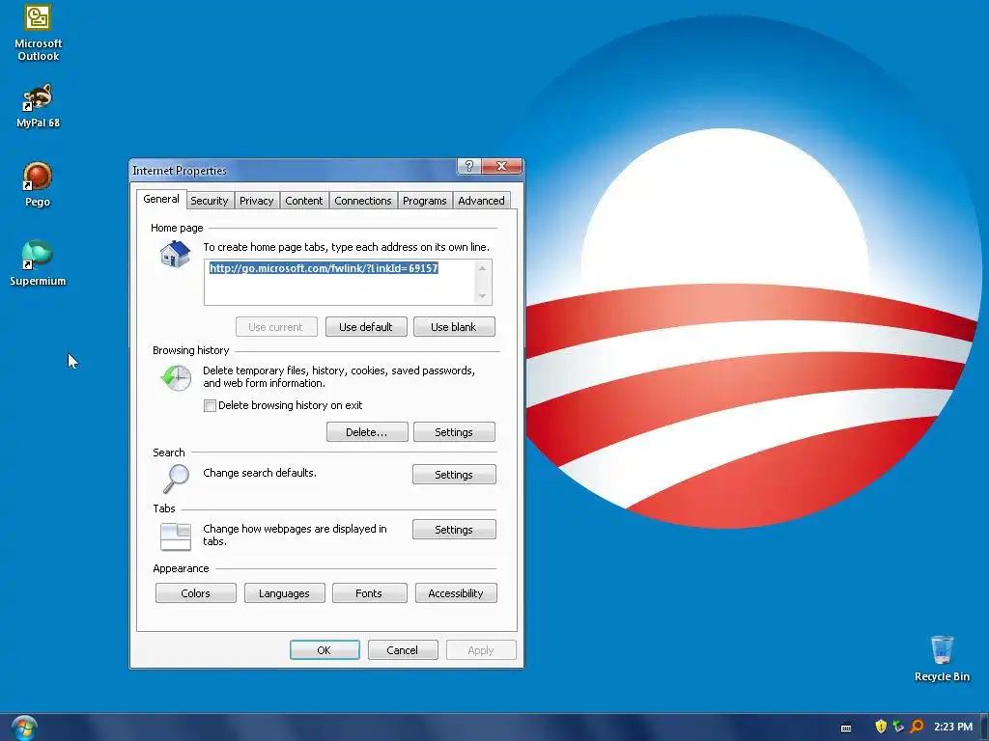Image resolution: width=989 pixels, height=741 pixels.
Task: Open Search Settings button
Action: coord(454,475)
